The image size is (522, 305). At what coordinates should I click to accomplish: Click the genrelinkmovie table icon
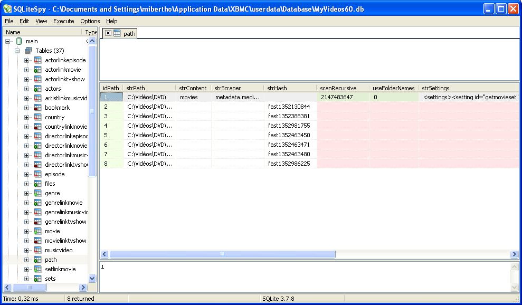point(37,203)
